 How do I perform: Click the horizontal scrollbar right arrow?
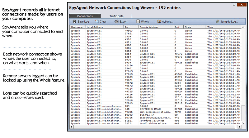[239, 127]
